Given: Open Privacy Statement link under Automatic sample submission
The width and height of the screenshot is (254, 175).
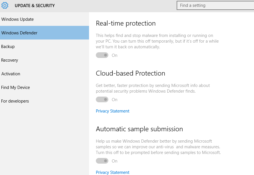Looking at the screenshot, I should (113, 172).
